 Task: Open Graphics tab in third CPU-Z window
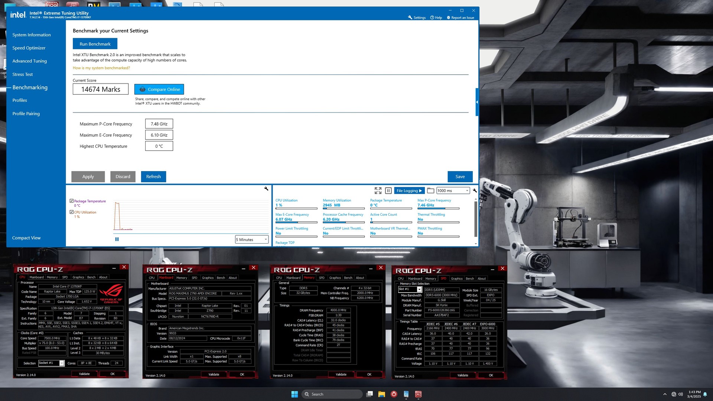[x=335, y=278]
